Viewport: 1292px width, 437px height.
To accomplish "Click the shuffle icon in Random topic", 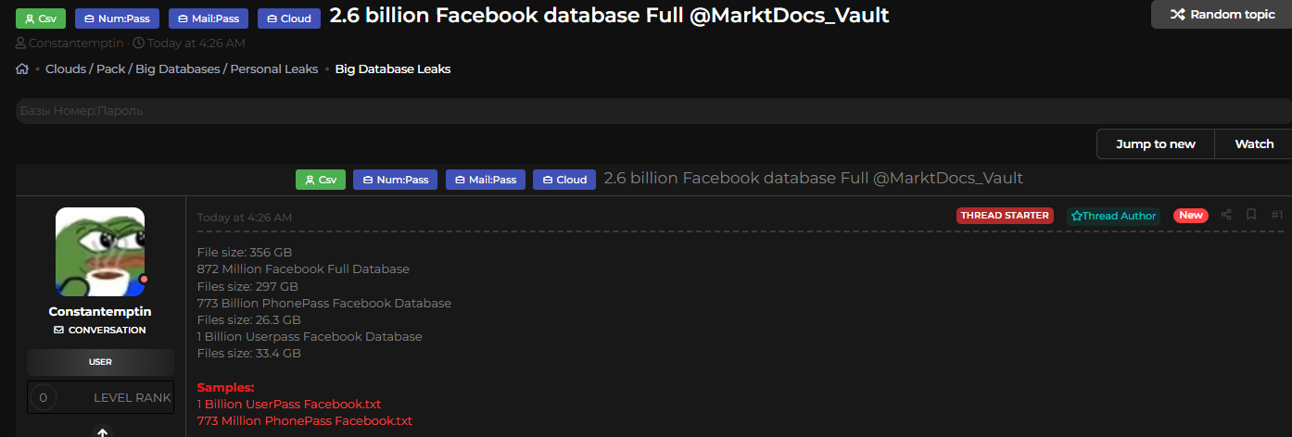I will click(x=1177, y=15).
